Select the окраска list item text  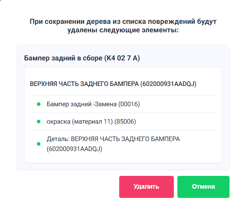point(91,122)
